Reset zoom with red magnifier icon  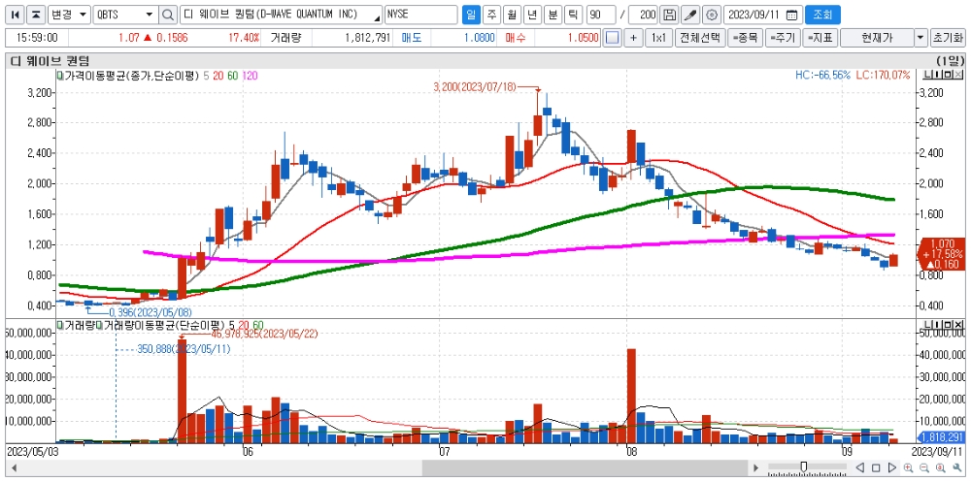point(939,467)
